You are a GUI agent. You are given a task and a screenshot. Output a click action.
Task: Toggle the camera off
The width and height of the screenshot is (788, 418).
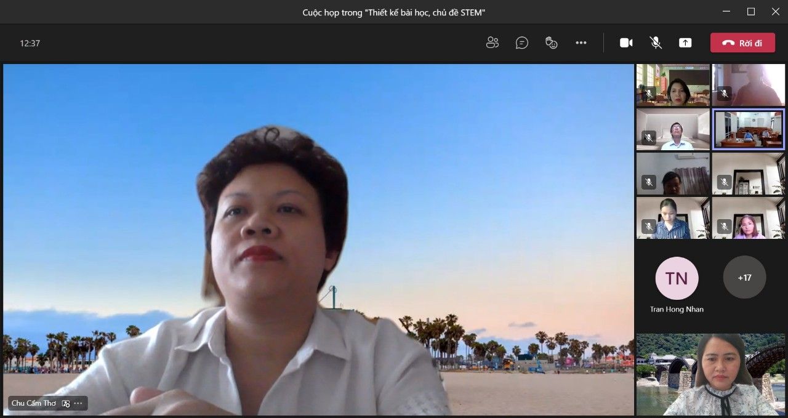click(x=626, y=42)
